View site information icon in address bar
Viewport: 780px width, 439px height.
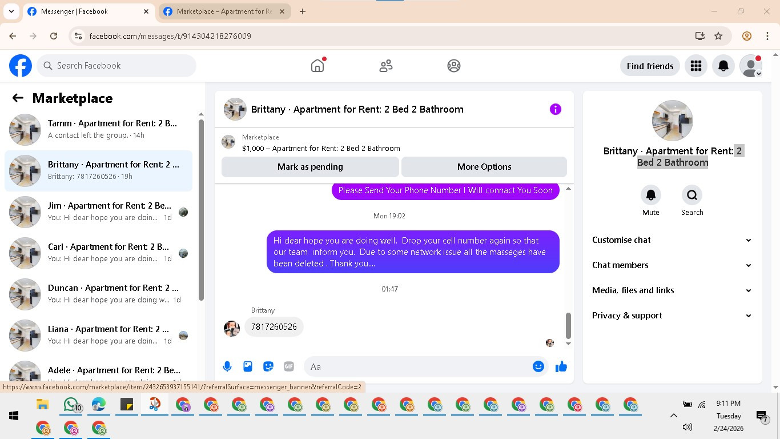(79, 36)
